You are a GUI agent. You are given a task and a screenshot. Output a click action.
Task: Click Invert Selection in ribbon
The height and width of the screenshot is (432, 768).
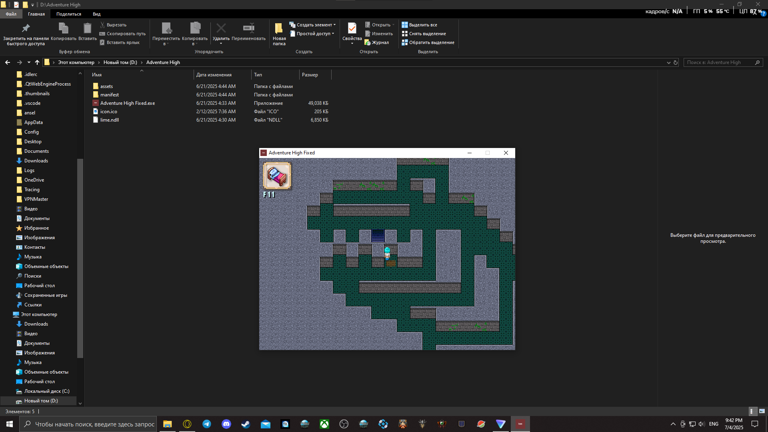[428, 42]
